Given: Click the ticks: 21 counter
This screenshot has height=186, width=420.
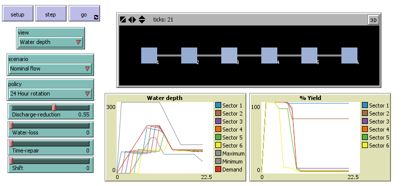Looking at the screenshot, I should [163, 19].
